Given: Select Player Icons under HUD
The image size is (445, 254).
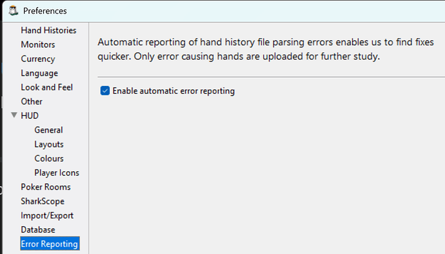Looking at the screenshot, I should (57, 173).
